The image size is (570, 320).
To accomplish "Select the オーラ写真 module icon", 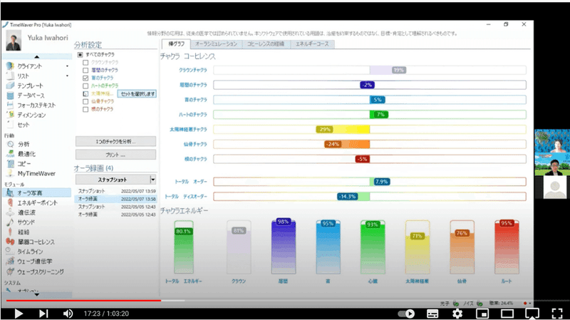I will click(10, 193).
